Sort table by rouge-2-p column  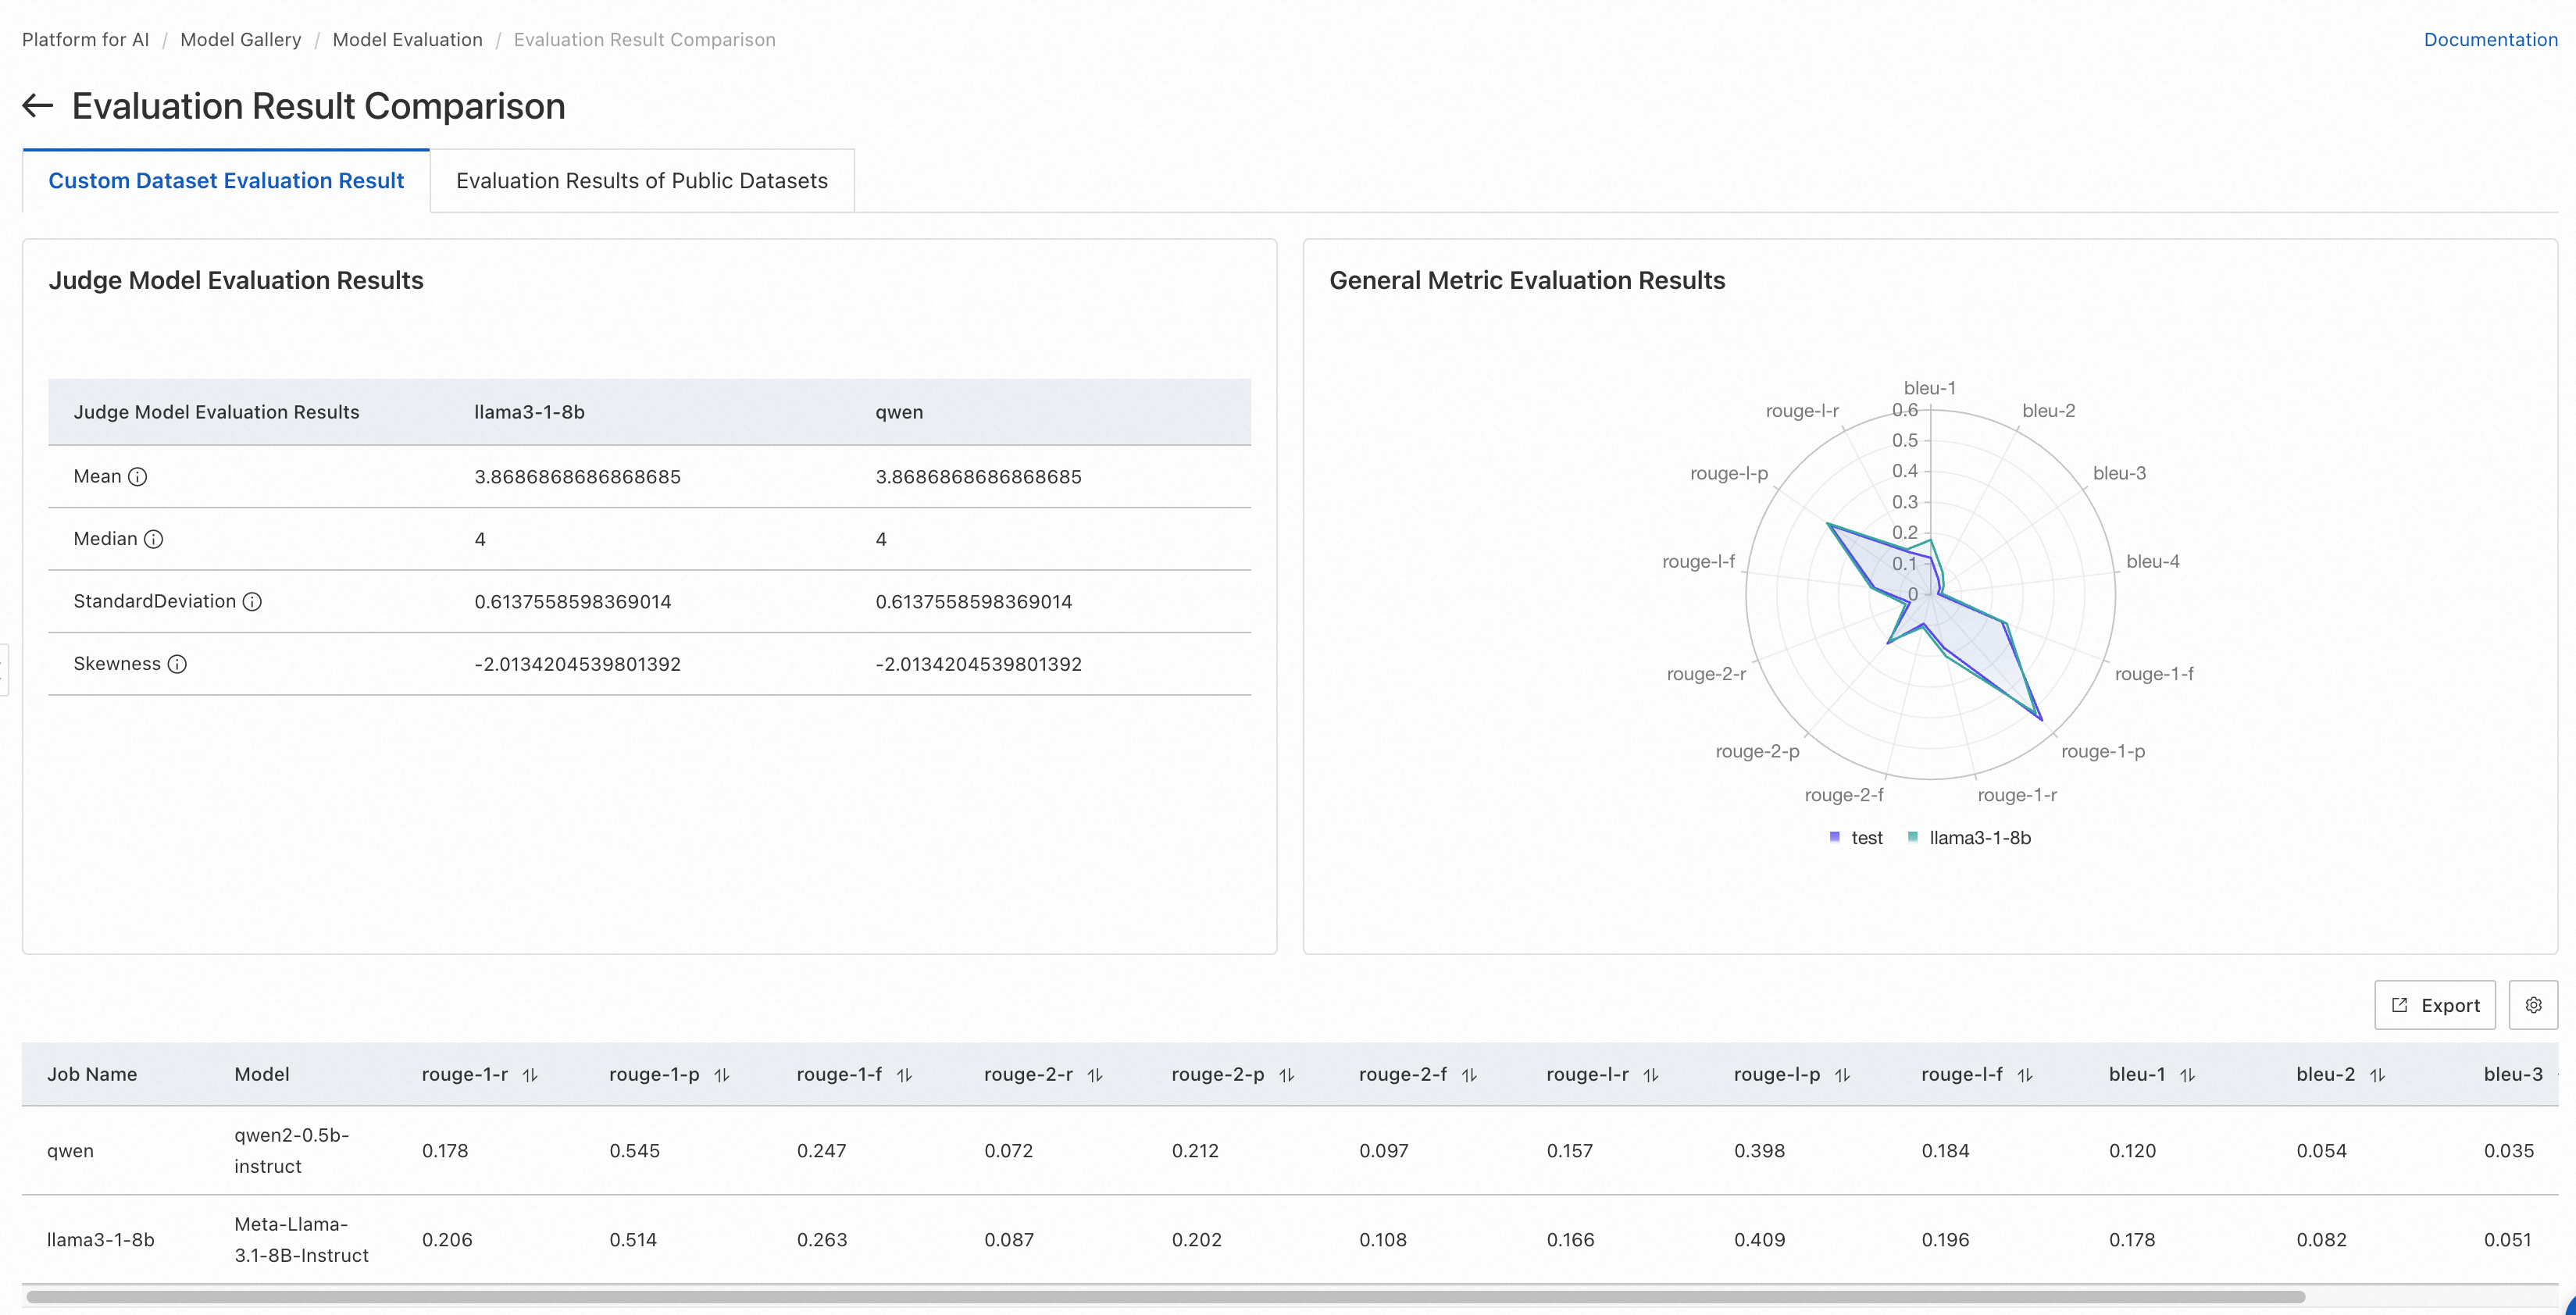click(1287, 1075)
